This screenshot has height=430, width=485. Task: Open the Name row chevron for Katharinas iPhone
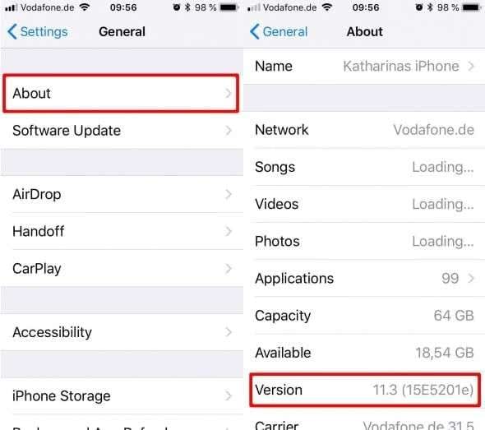[x=471, y=66]
